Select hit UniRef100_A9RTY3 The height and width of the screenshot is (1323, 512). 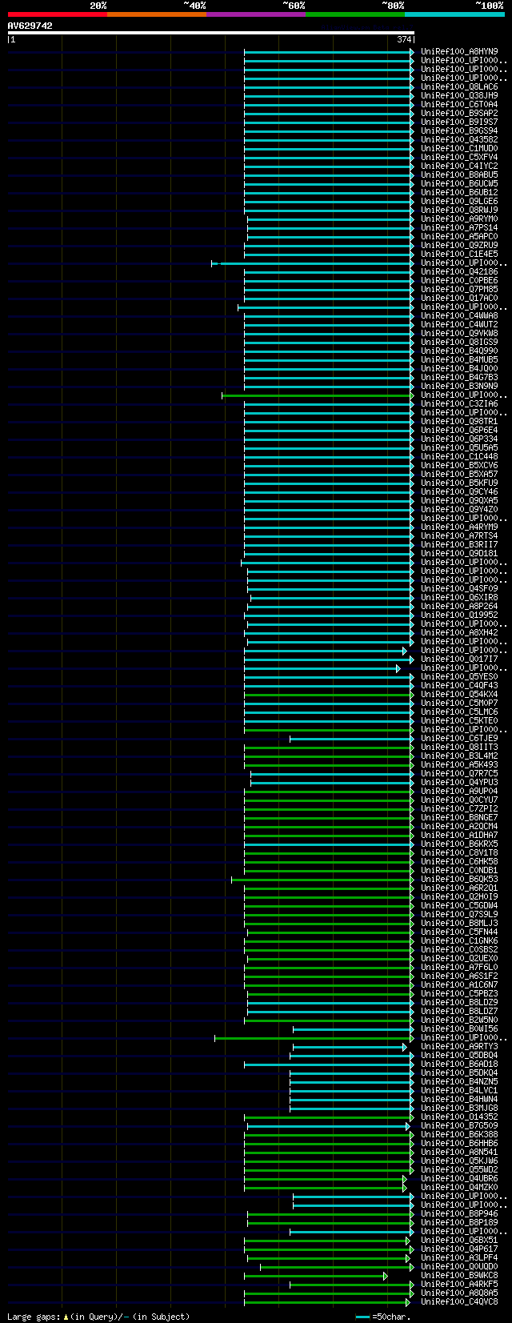click(459, 1047)
